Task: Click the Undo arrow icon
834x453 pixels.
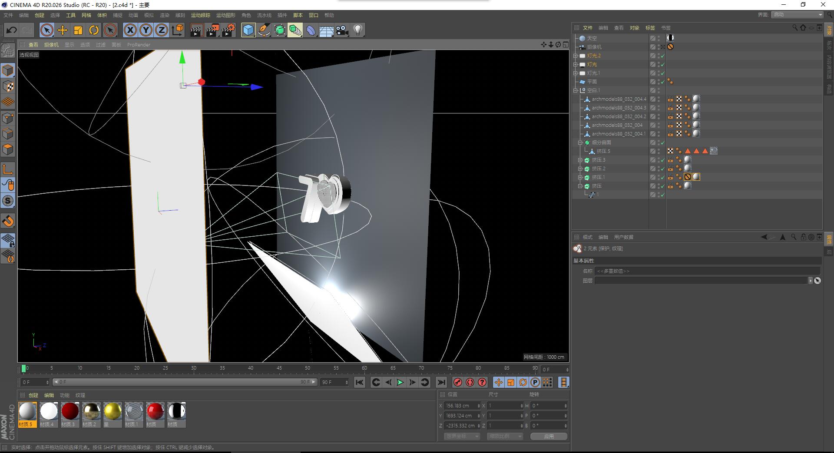Action: (12, 30)
